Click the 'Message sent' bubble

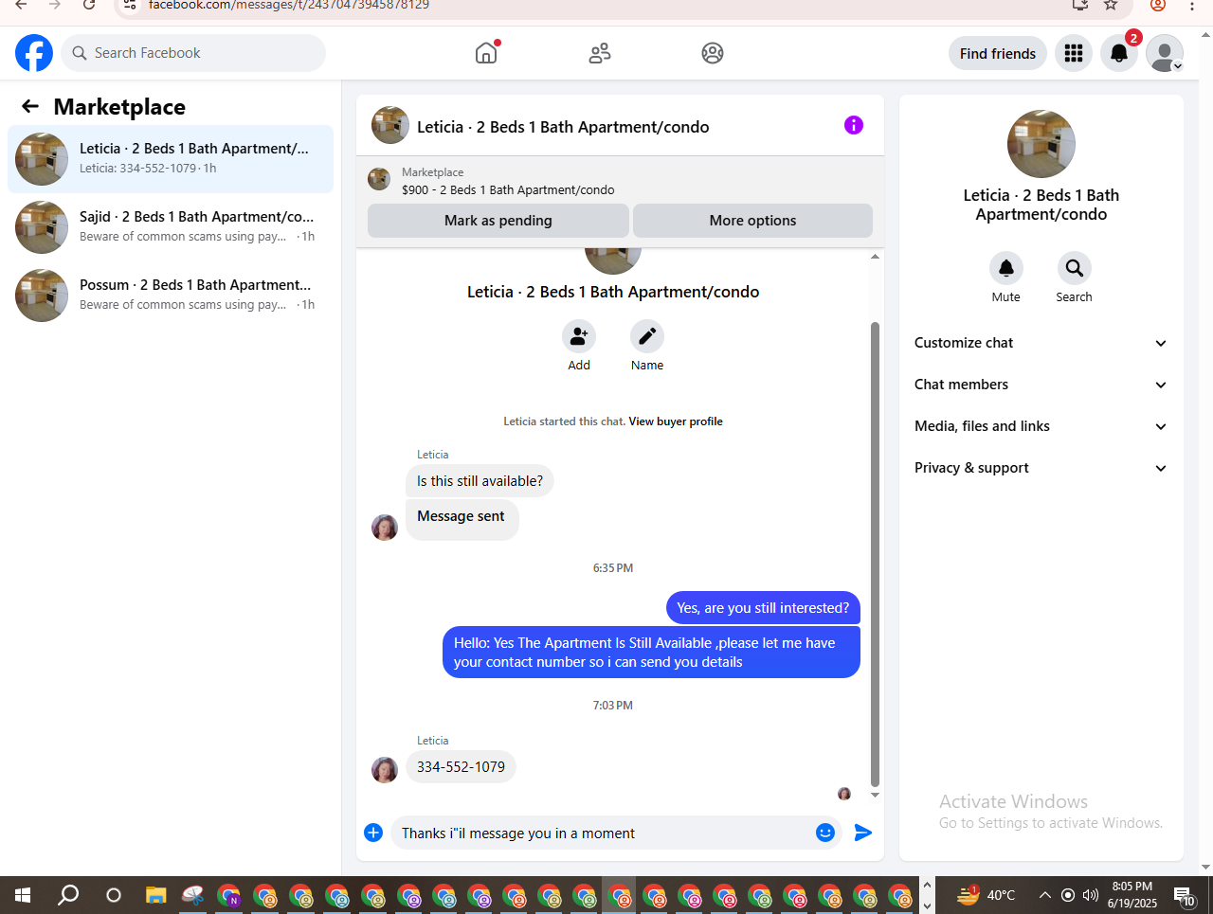click(462, 520)
